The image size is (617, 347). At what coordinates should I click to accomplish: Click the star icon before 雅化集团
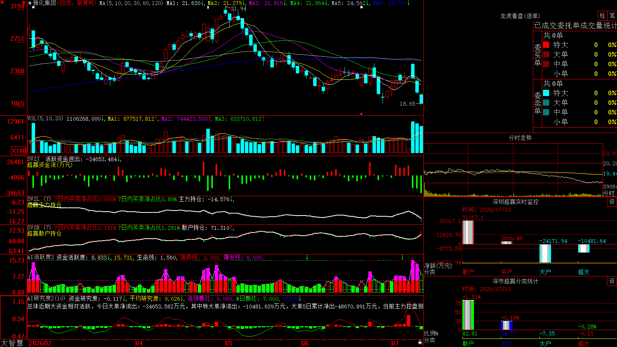(30, 3)
